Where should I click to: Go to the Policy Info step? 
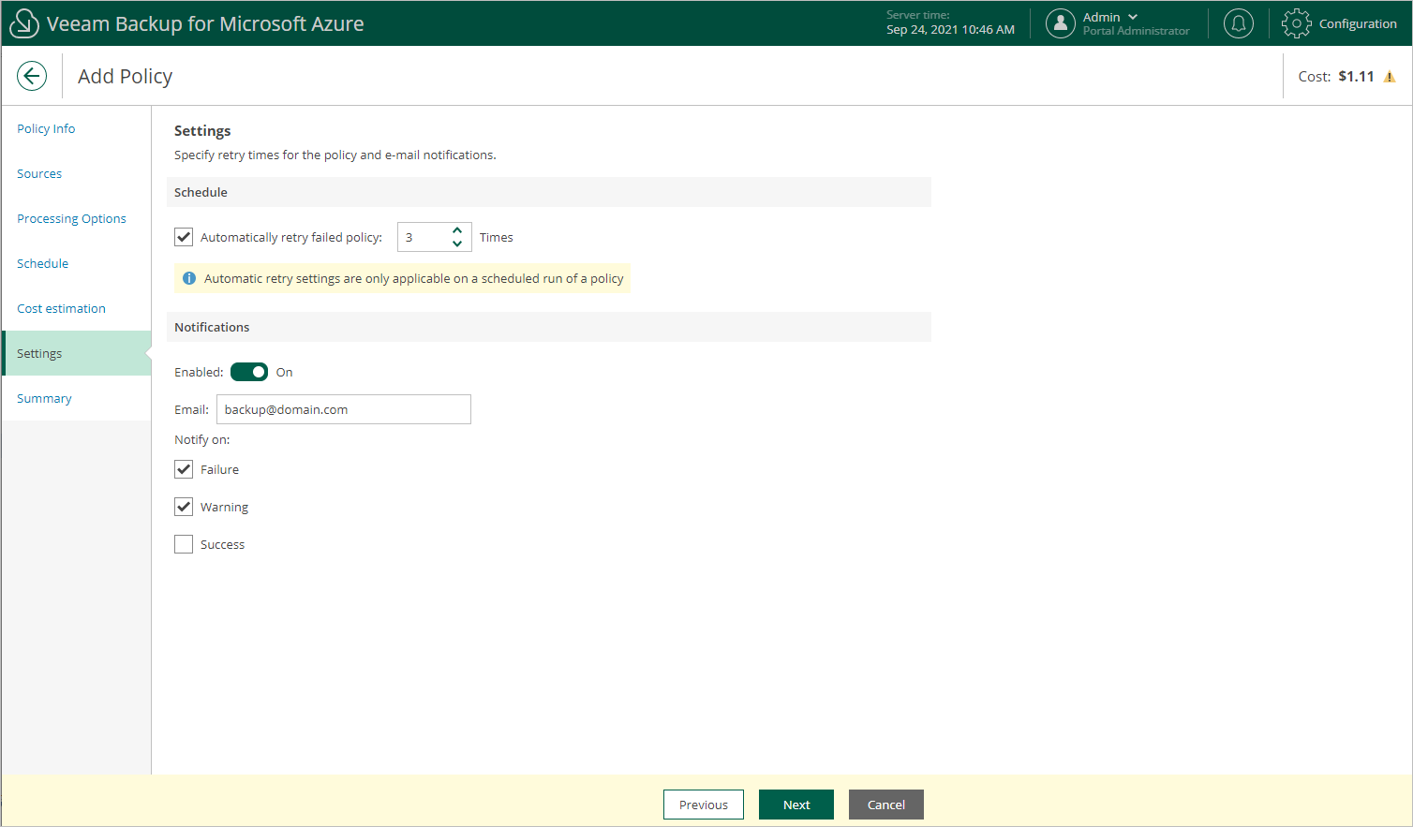[46, 128]
